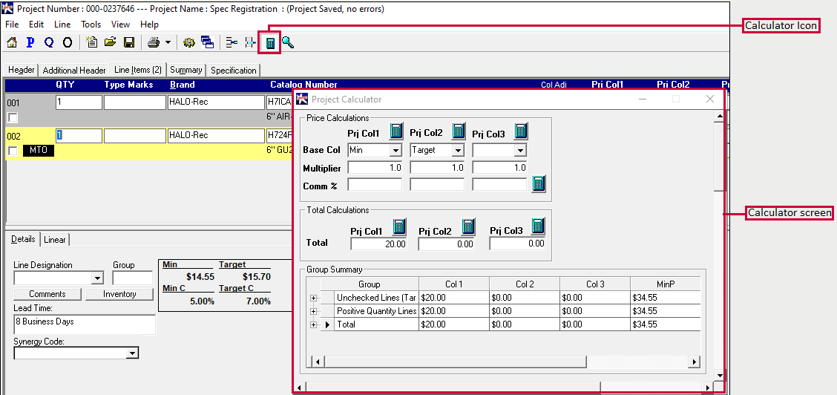The width and height of the screenshot is (837, 395).
Task: Click the Total Calculations Prj Col2 calculator icon
Action: [468, 226]
